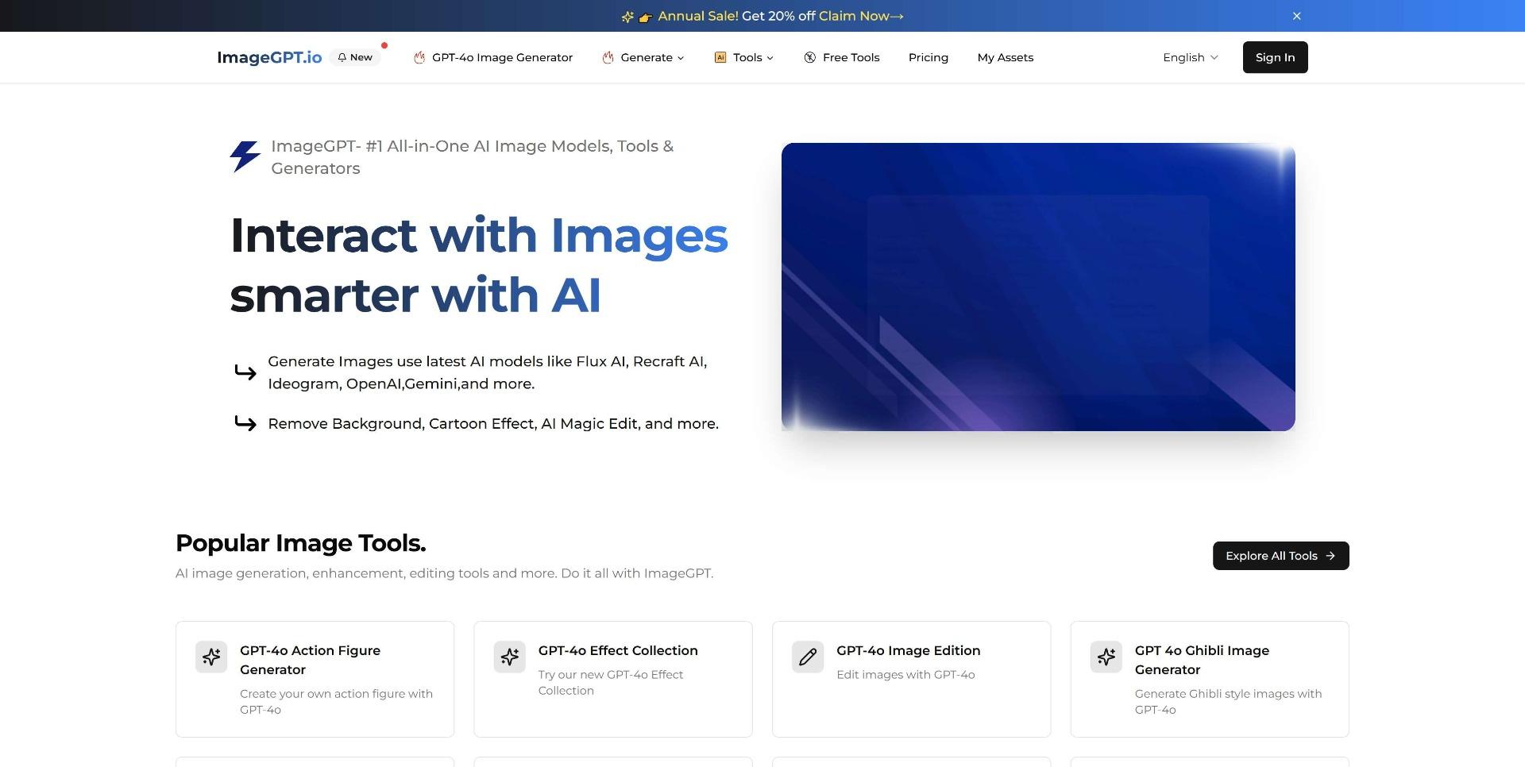
Task: Open the Free Tools page
Action: coord(842,57)
